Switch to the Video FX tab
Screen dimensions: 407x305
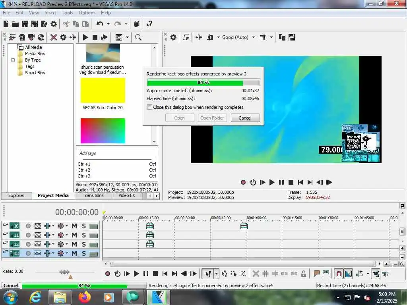[127, 195]
